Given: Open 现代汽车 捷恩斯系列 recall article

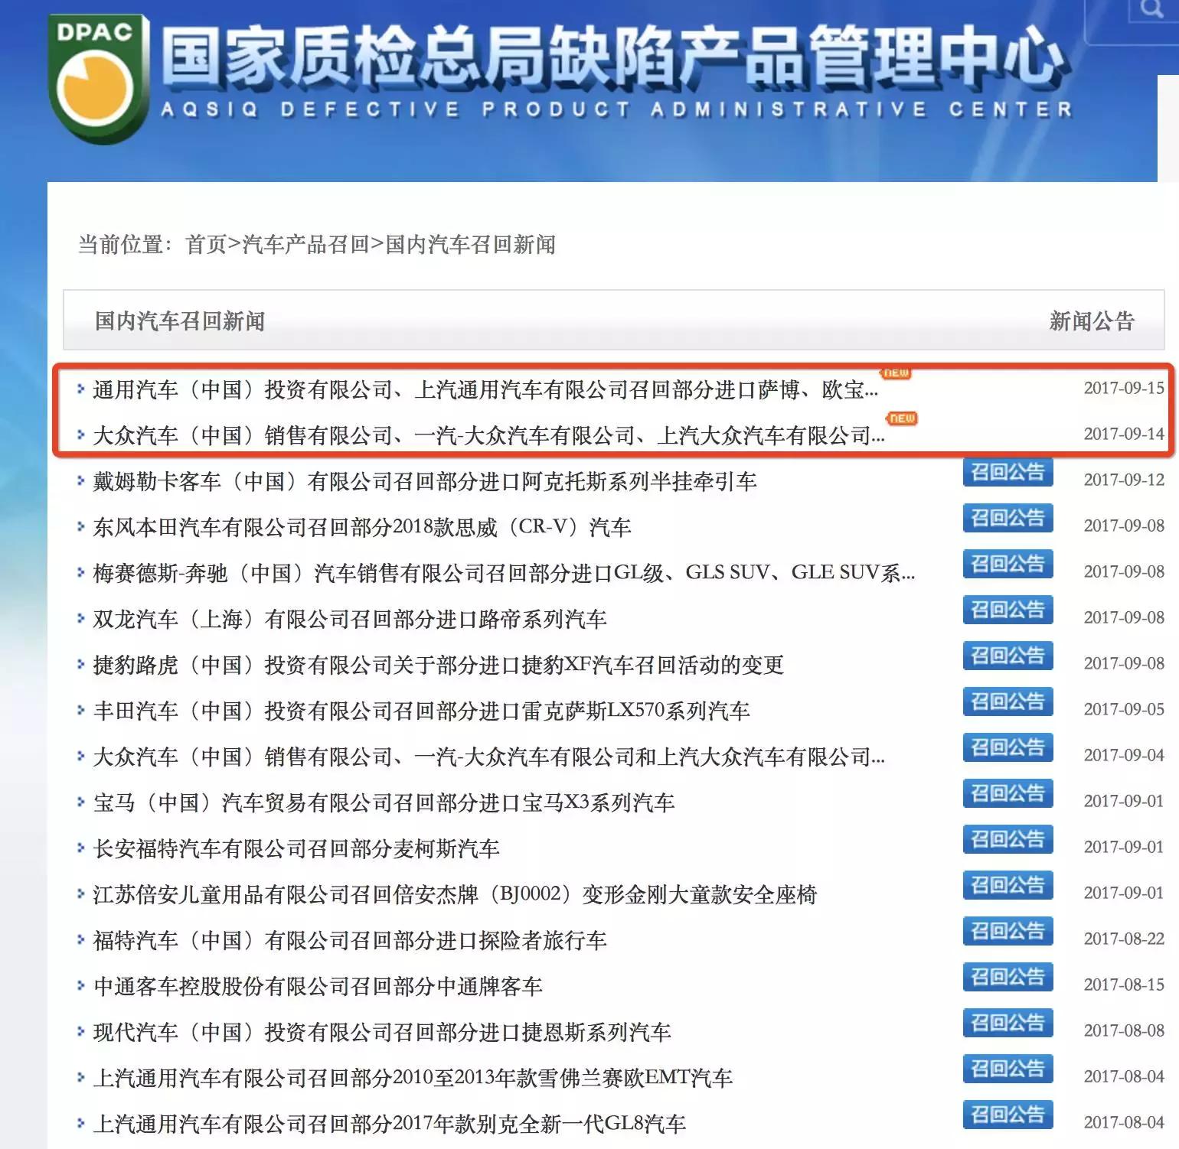Looking at the screenshot, I should 382,1033.
